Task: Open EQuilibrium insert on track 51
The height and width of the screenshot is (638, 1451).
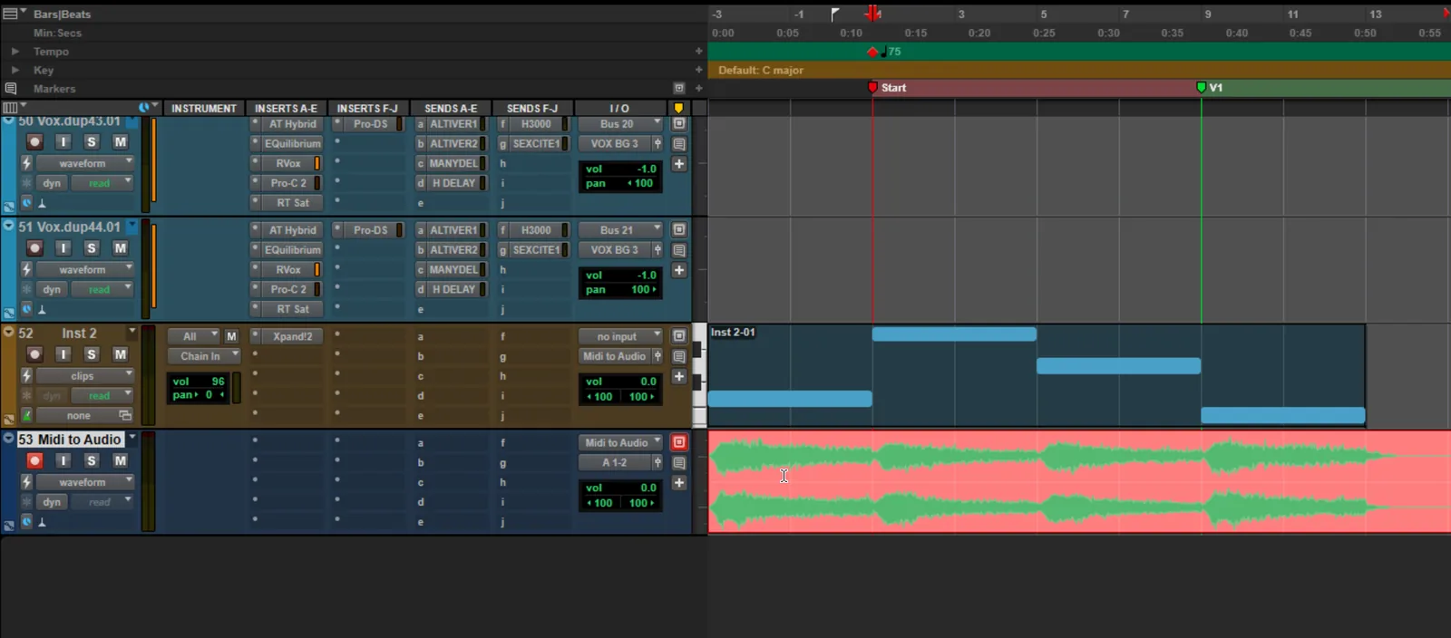Action: click(292, 250)
